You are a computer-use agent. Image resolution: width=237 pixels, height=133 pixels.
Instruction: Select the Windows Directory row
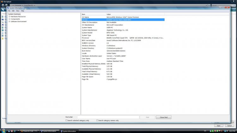coord(123,45)
